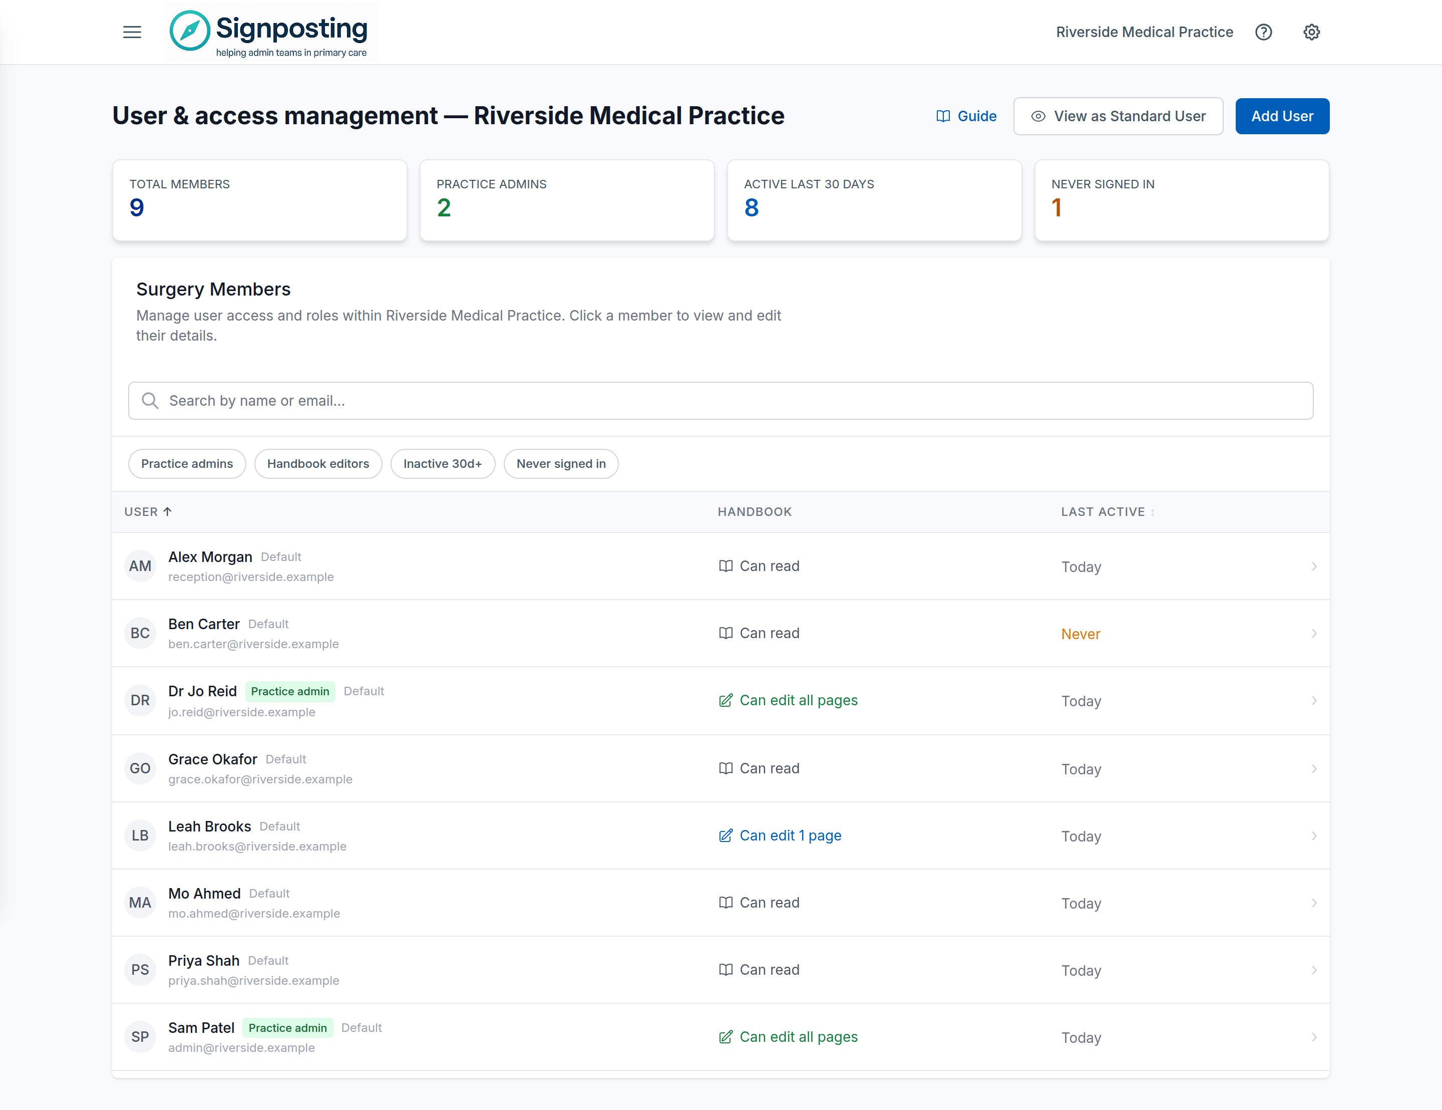
Task: Click the Practice Admins stat card
Action: click(x=567, y=200)
